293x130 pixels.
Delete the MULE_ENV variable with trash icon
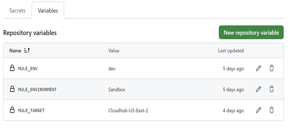pos(271,68)
